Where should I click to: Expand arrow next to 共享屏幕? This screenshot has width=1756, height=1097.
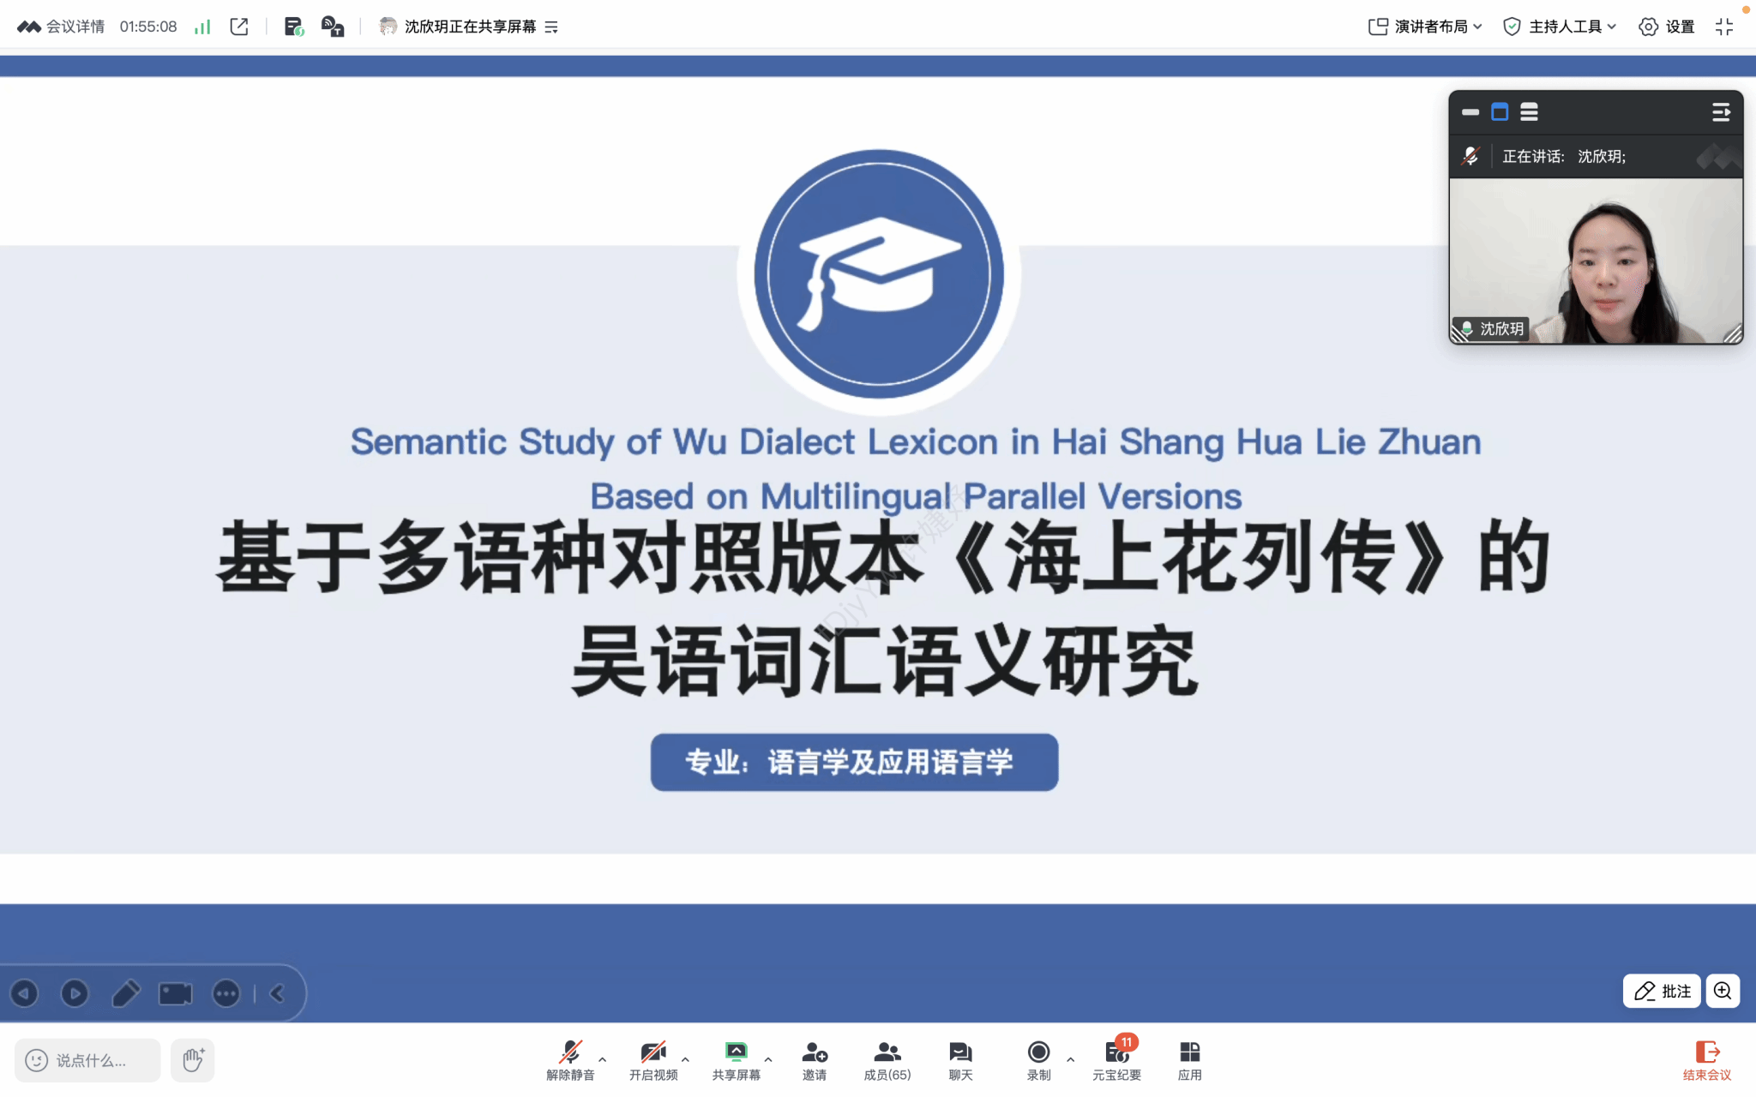pyautogui.click(x=768, y=1059)
